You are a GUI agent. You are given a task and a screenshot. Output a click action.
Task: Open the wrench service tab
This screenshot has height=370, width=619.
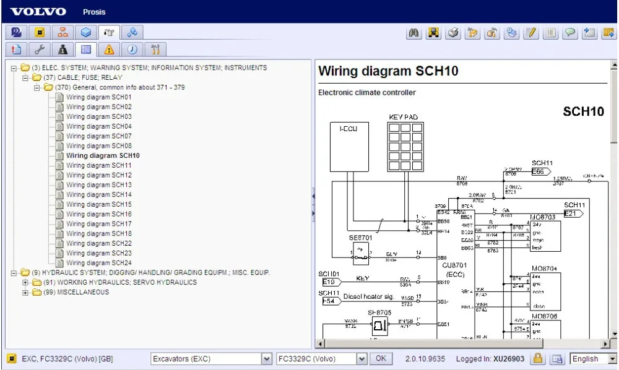coord(39,50)
